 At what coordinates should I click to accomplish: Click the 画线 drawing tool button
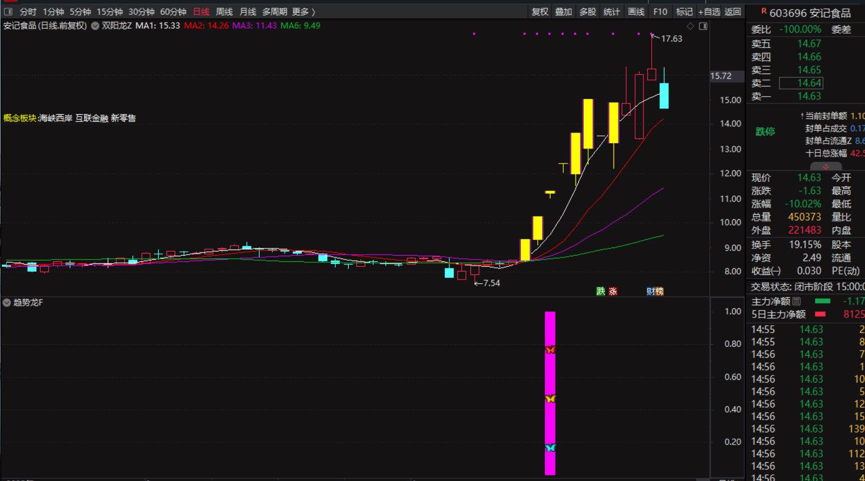636,12
